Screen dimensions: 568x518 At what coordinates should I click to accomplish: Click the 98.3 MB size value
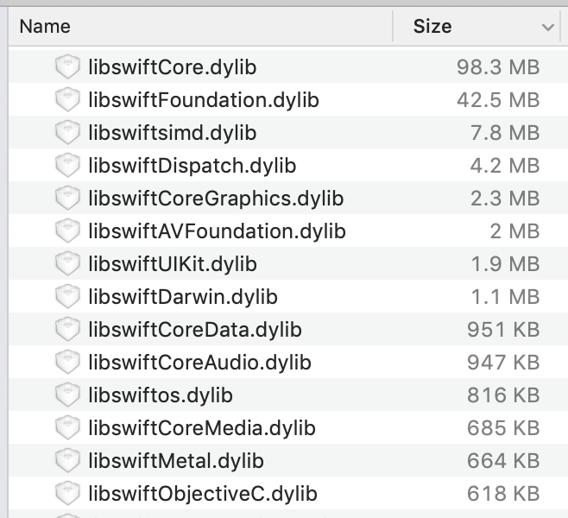click(498, 67)
